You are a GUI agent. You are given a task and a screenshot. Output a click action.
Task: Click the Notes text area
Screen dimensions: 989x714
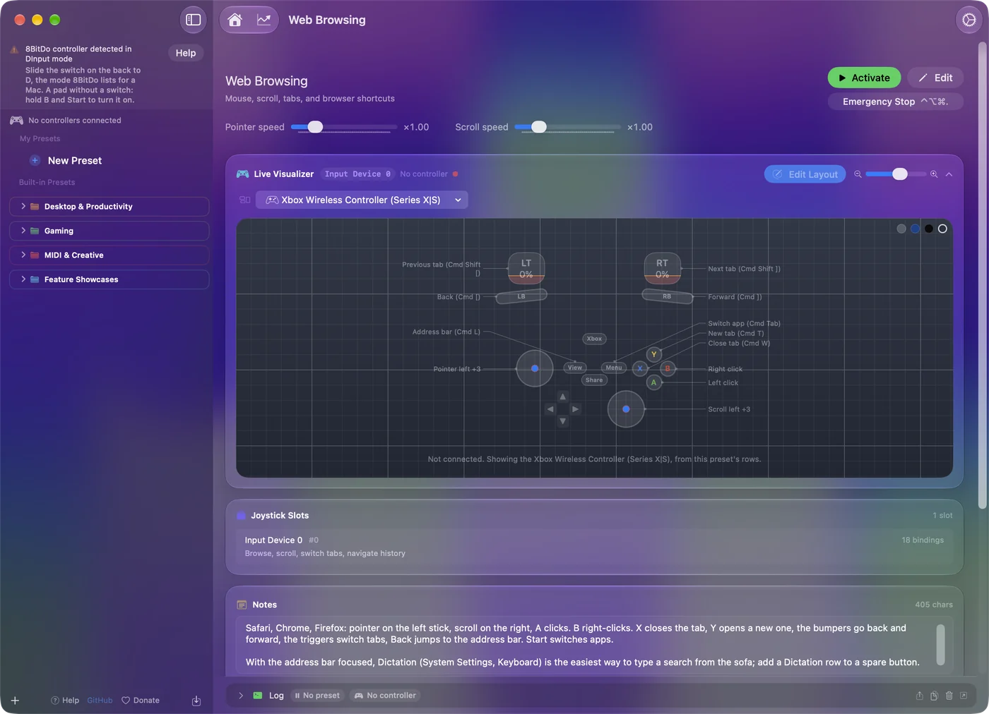tap(594, 645)
